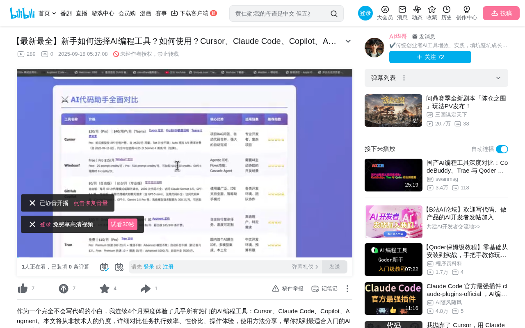Click 注册 link in danmaku input
525x328 pixels.
pyautogui.click(x=168, y=267)
